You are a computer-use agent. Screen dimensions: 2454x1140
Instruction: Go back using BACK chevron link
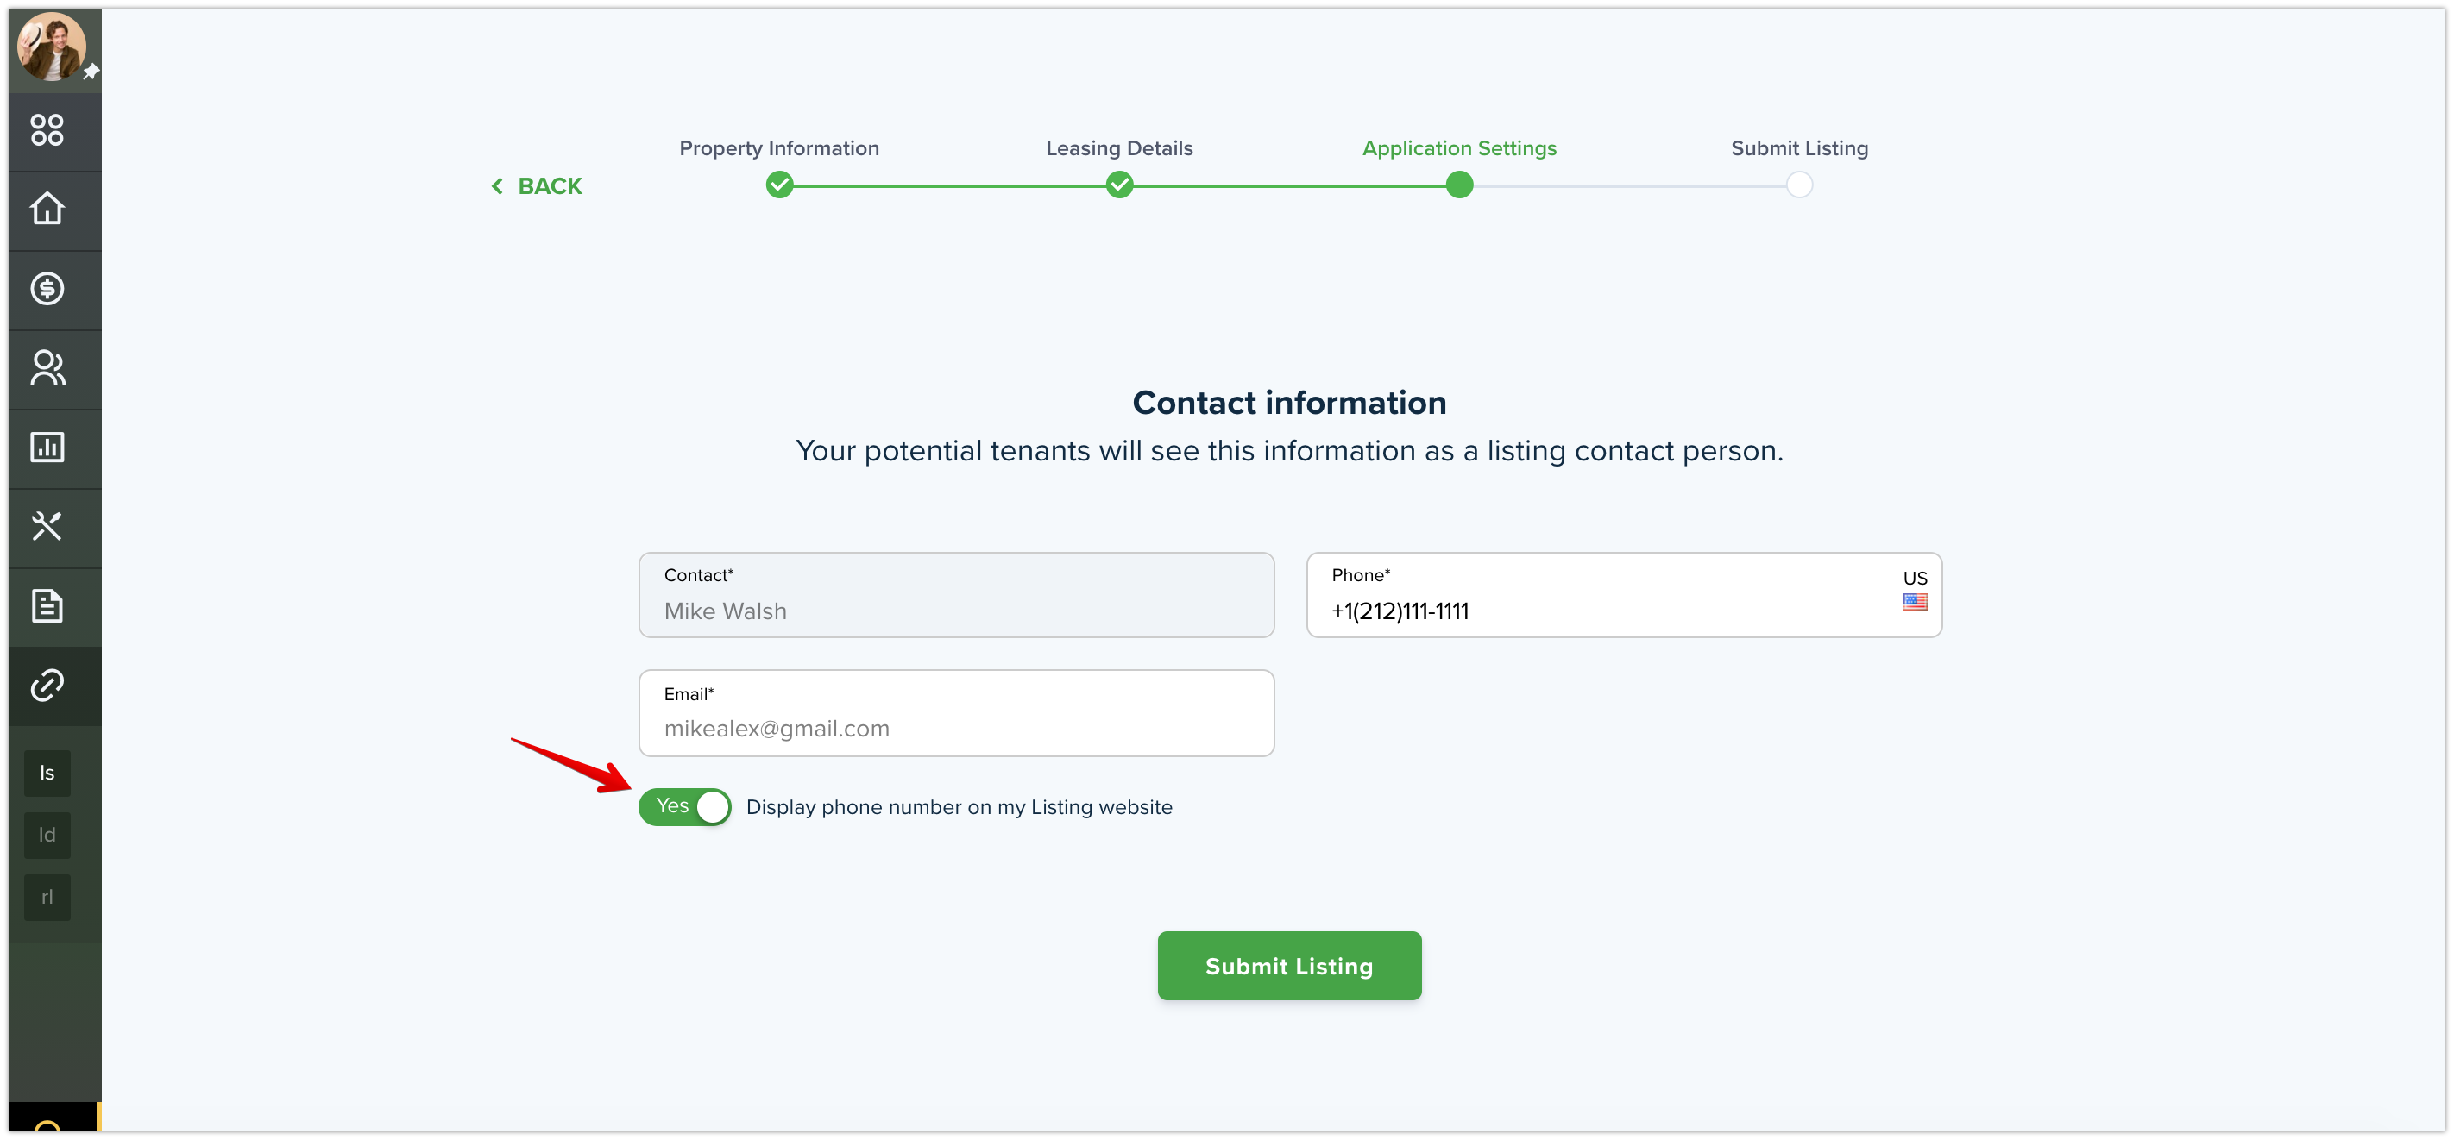[537, 185]
